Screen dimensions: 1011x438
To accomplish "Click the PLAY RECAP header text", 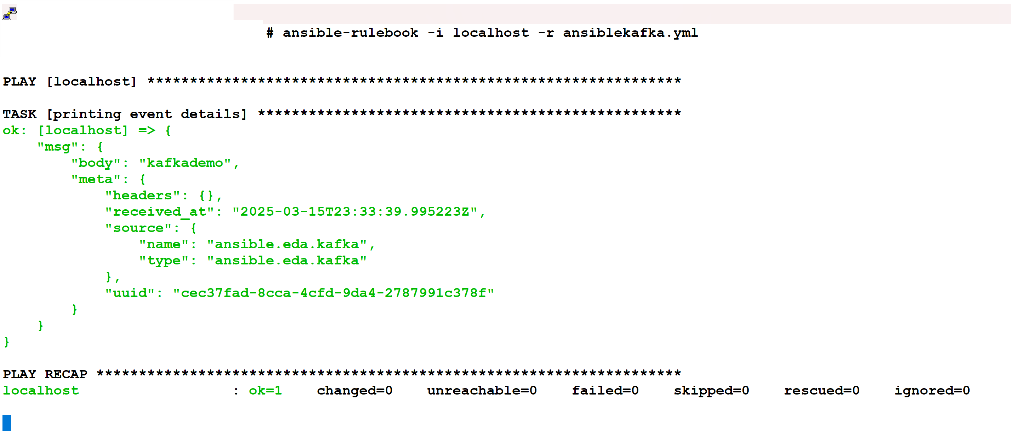I will pos(45,374).
